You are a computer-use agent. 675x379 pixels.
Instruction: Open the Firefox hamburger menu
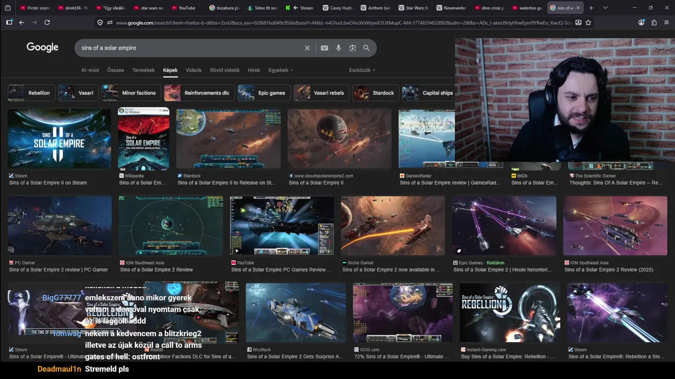(x=667, y=23)
